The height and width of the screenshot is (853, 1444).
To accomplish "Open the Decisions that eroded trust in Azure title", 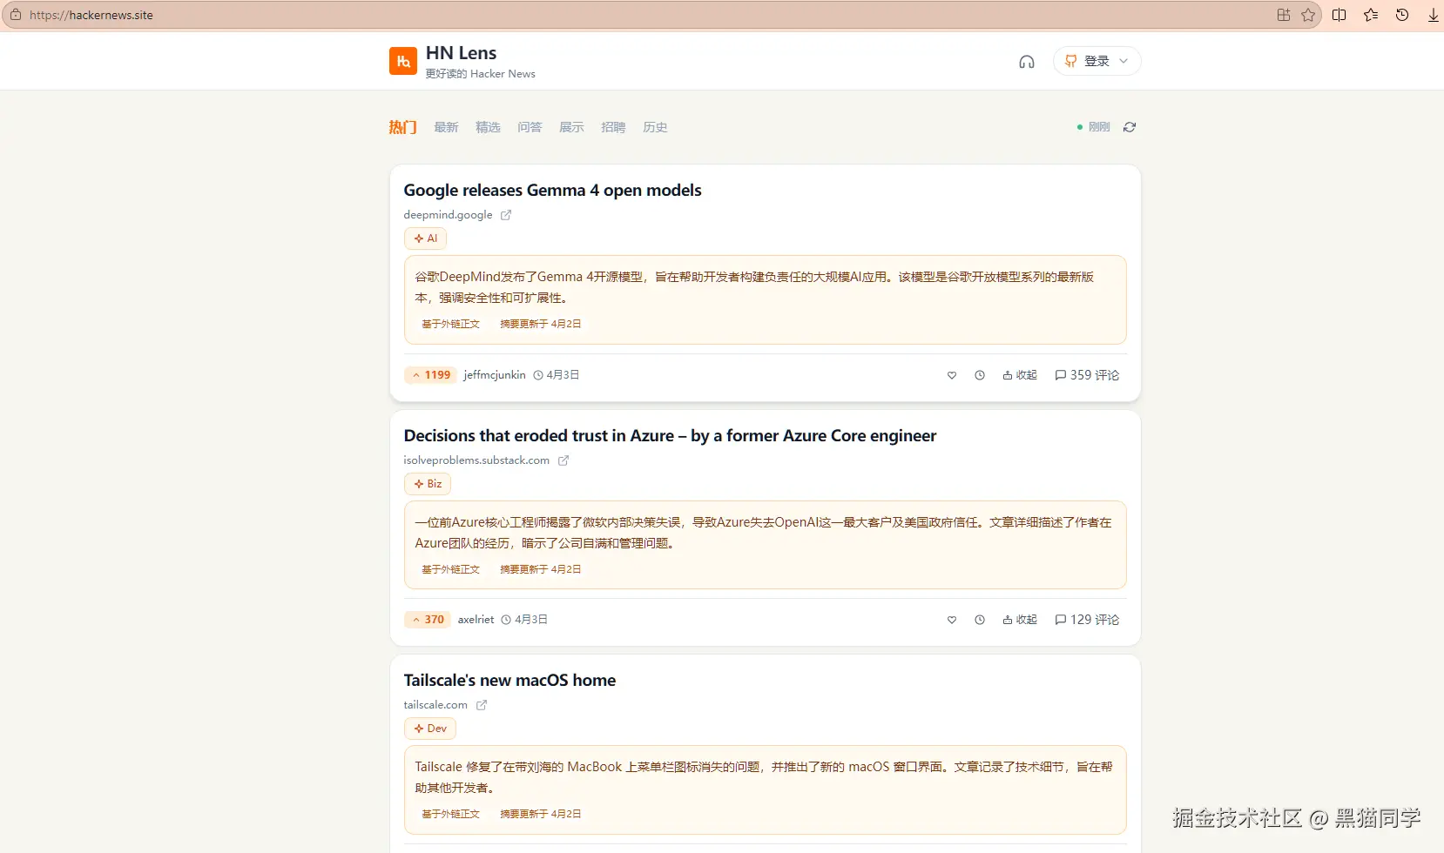I will click(x=670, y=436).
